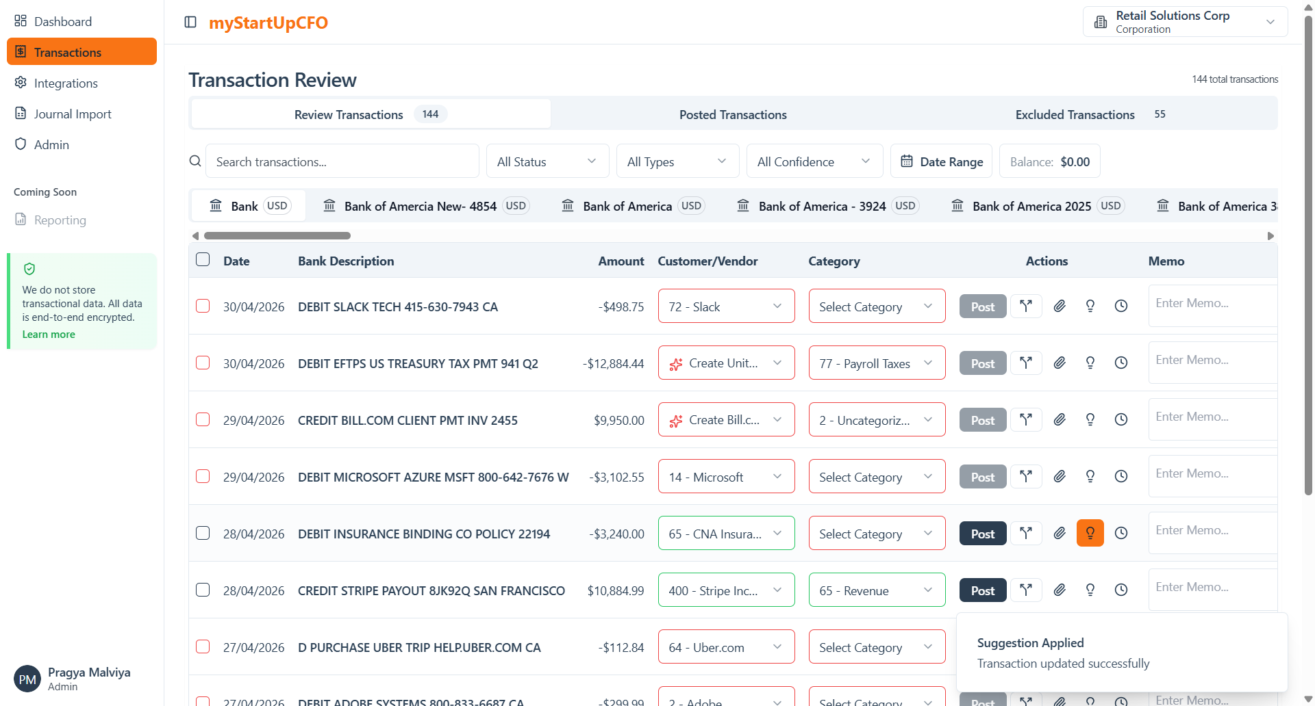
Task: Post the Stripe Payout transaction
Action: [982, 590]
